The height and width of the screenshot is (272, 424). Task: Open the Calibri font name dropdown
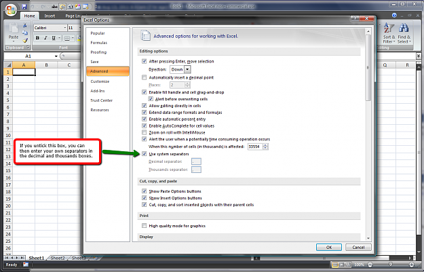[65, 28]
